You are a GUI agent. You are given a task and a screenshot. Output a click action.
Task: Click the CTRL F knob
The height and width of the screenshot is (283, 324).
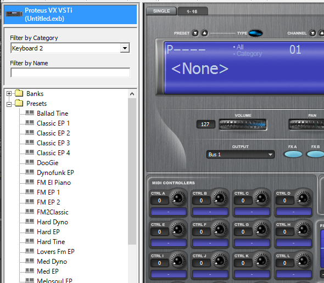pyautogui.click(x=220, y=229)
